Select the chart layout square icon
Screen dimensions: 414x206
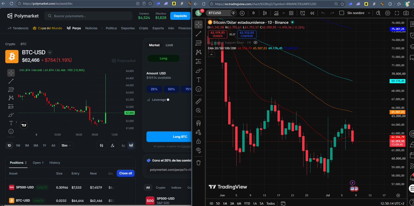click(x=341, y=13)
